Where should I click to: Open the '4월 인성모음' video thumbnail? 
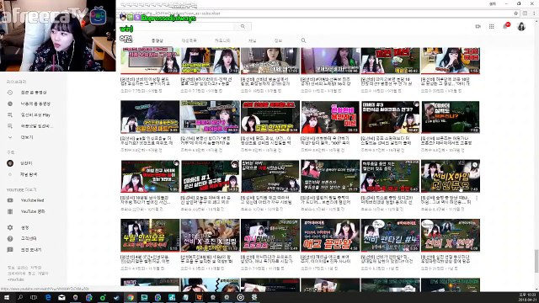click(x=150, y=236)
